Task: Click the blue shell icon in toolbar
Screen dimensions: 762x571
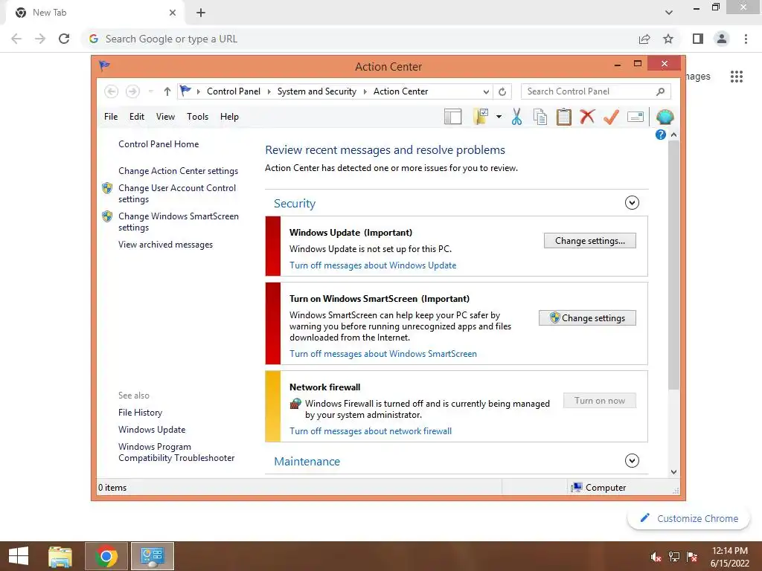Action: pyautogui.click(x=665, y=117)
